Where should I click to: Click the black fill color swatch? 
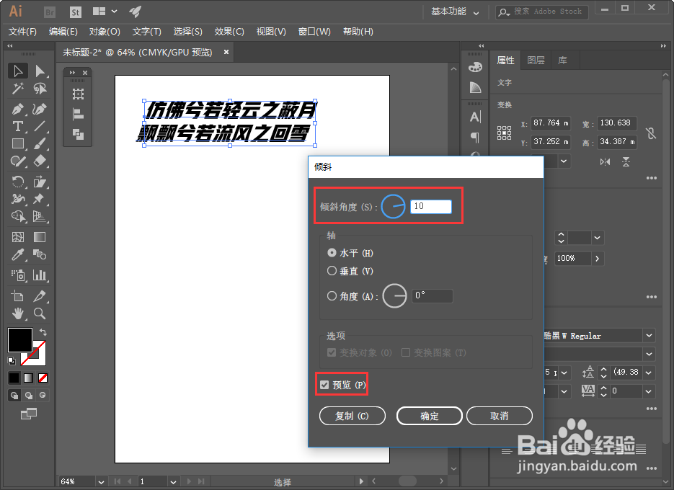click(x=19, y=339)
